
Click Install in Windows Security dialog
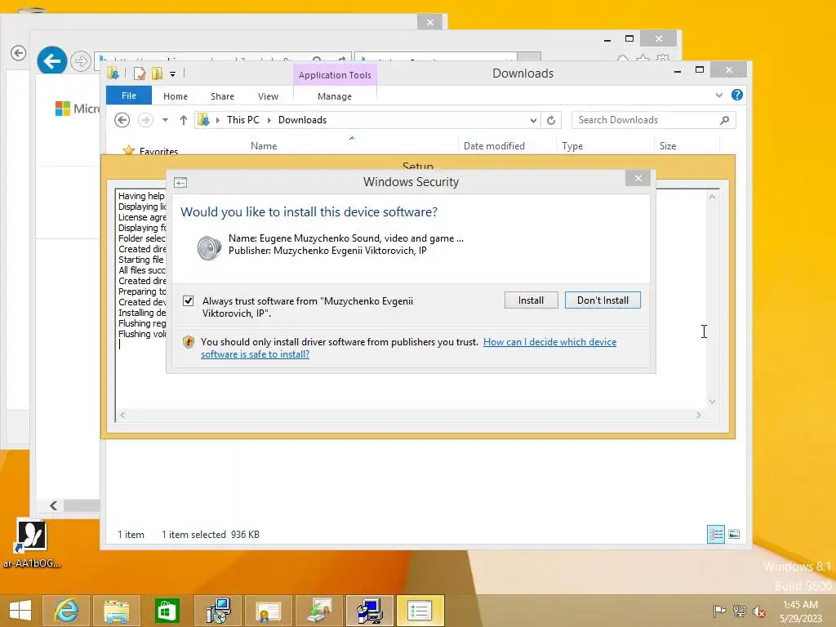coord(531,300)
